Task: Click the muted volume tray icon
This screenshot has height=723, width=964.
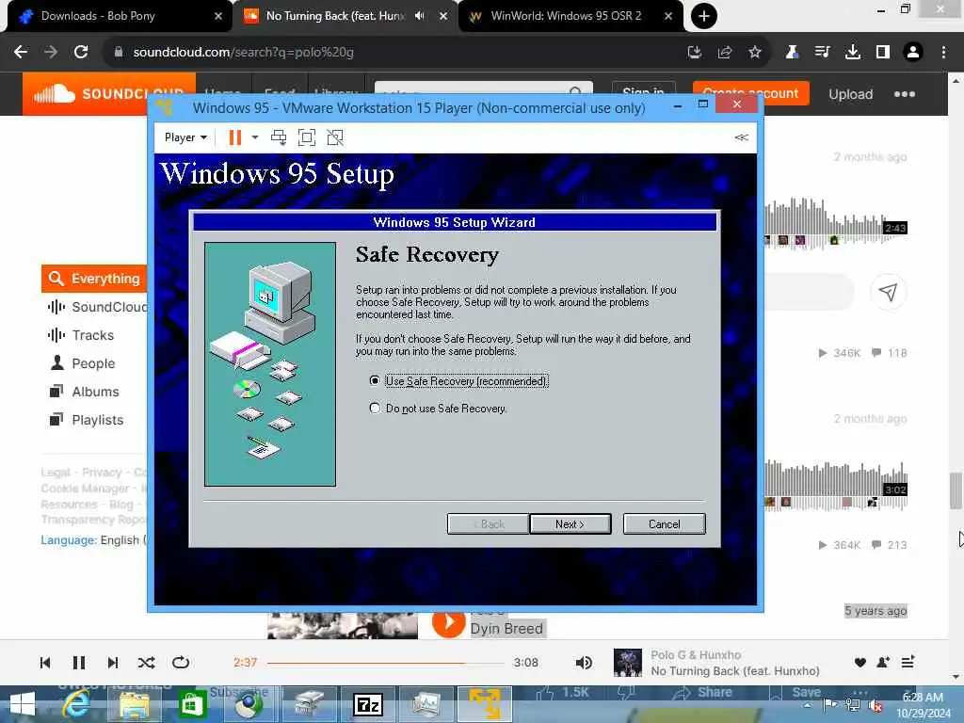Action: point(876,706)
